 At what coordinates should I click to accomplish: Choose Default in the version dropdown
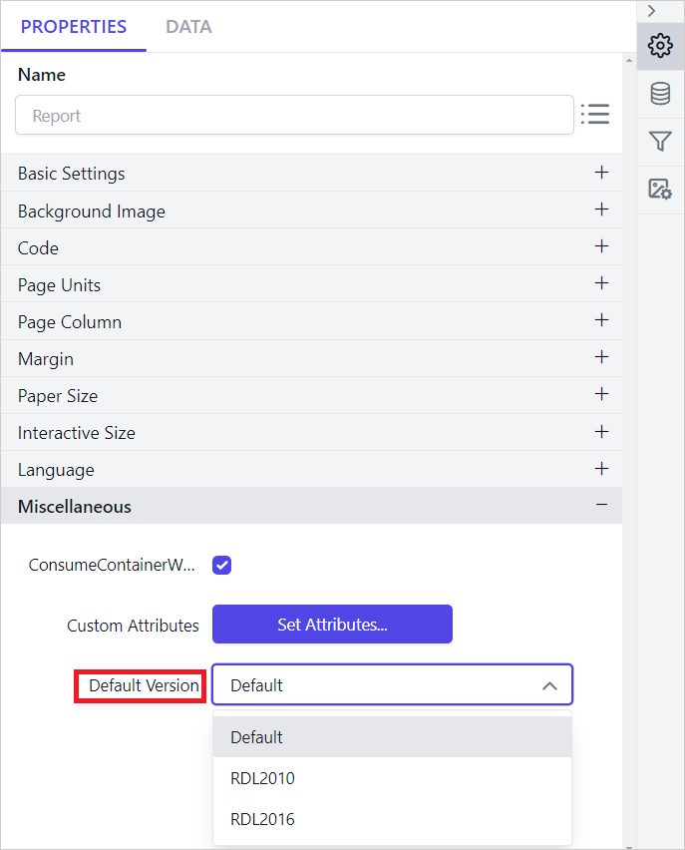[254, 736]
